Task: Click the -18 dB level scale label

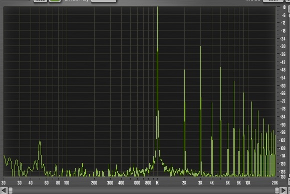Action: click(283, 31)
